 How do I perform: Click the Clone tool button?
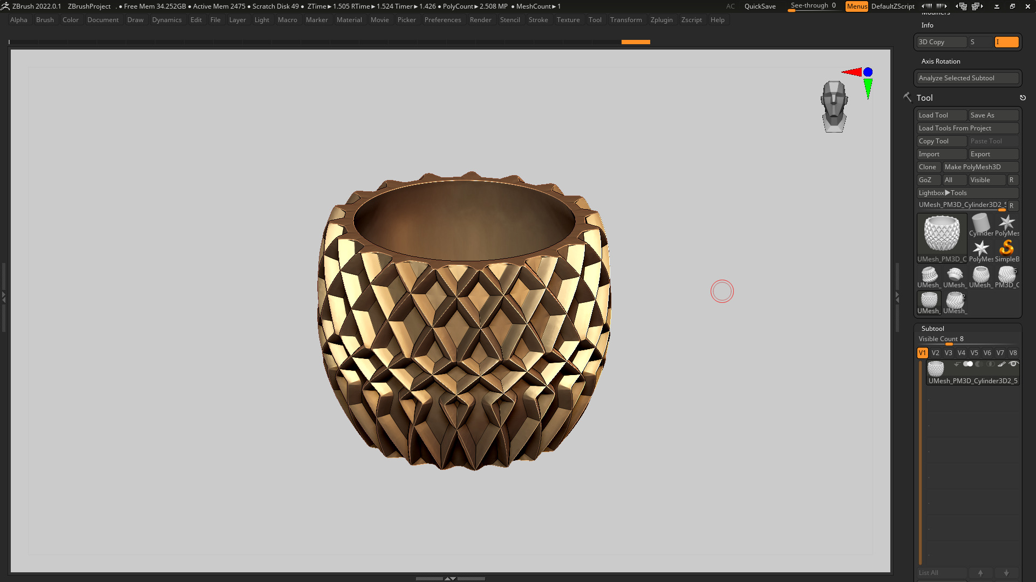click(929, 167)
